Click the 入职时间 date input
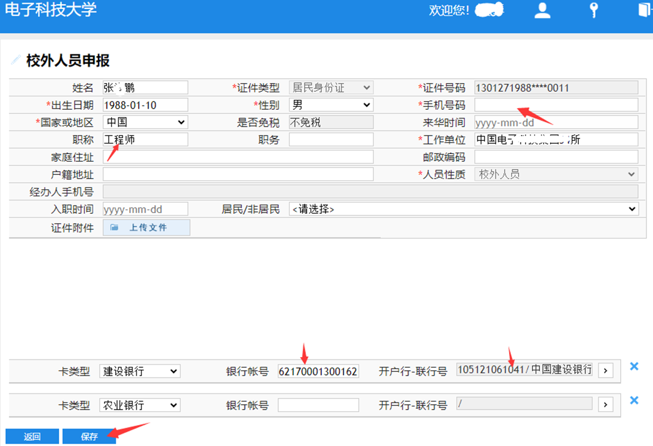The width and height of the screenshot is (653, 446). (145, 209)
